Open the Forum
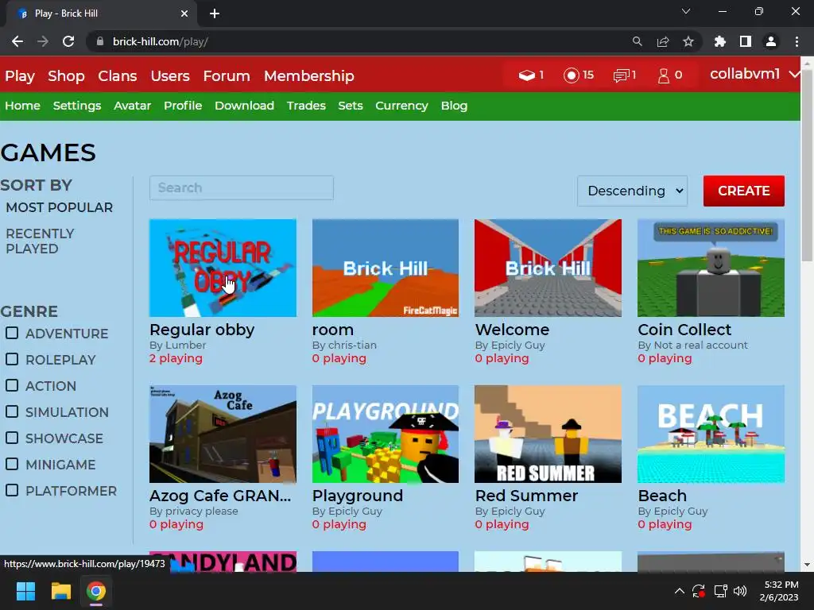This screenshot has height=610, width=814. point(227,76)
